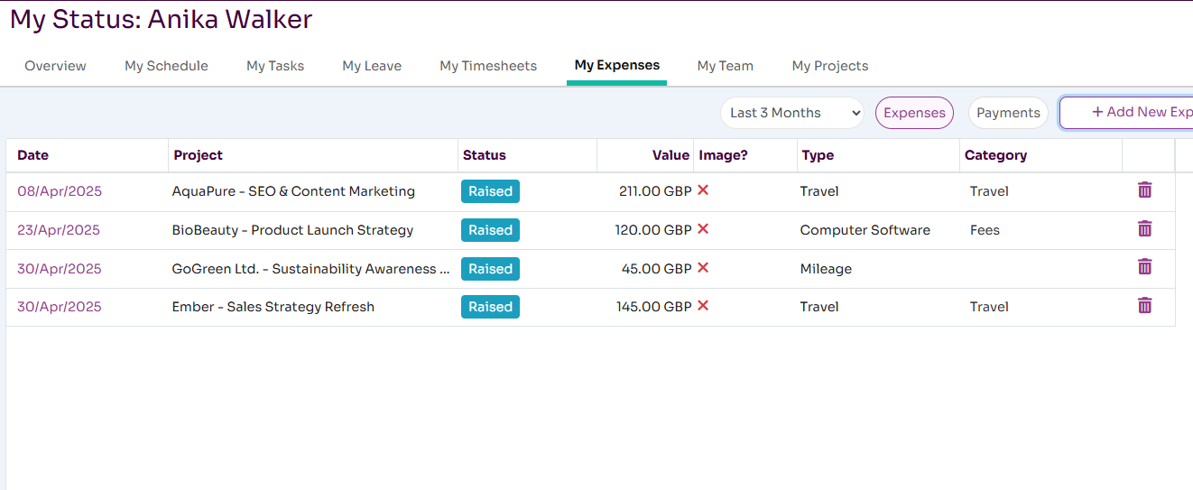
Task: Click the red X image marker for GoGreen
Action: [x=703, y=268]
